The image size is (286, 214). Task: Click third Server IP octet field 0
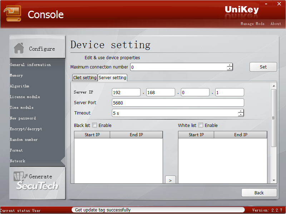(x=195, y=92)
